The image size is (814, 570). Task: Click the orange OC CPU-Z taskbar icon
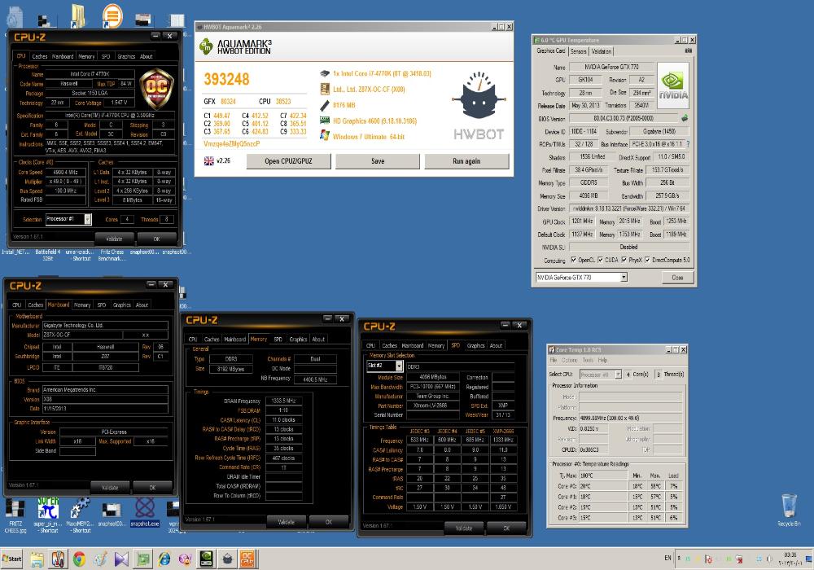click(247, 559)
